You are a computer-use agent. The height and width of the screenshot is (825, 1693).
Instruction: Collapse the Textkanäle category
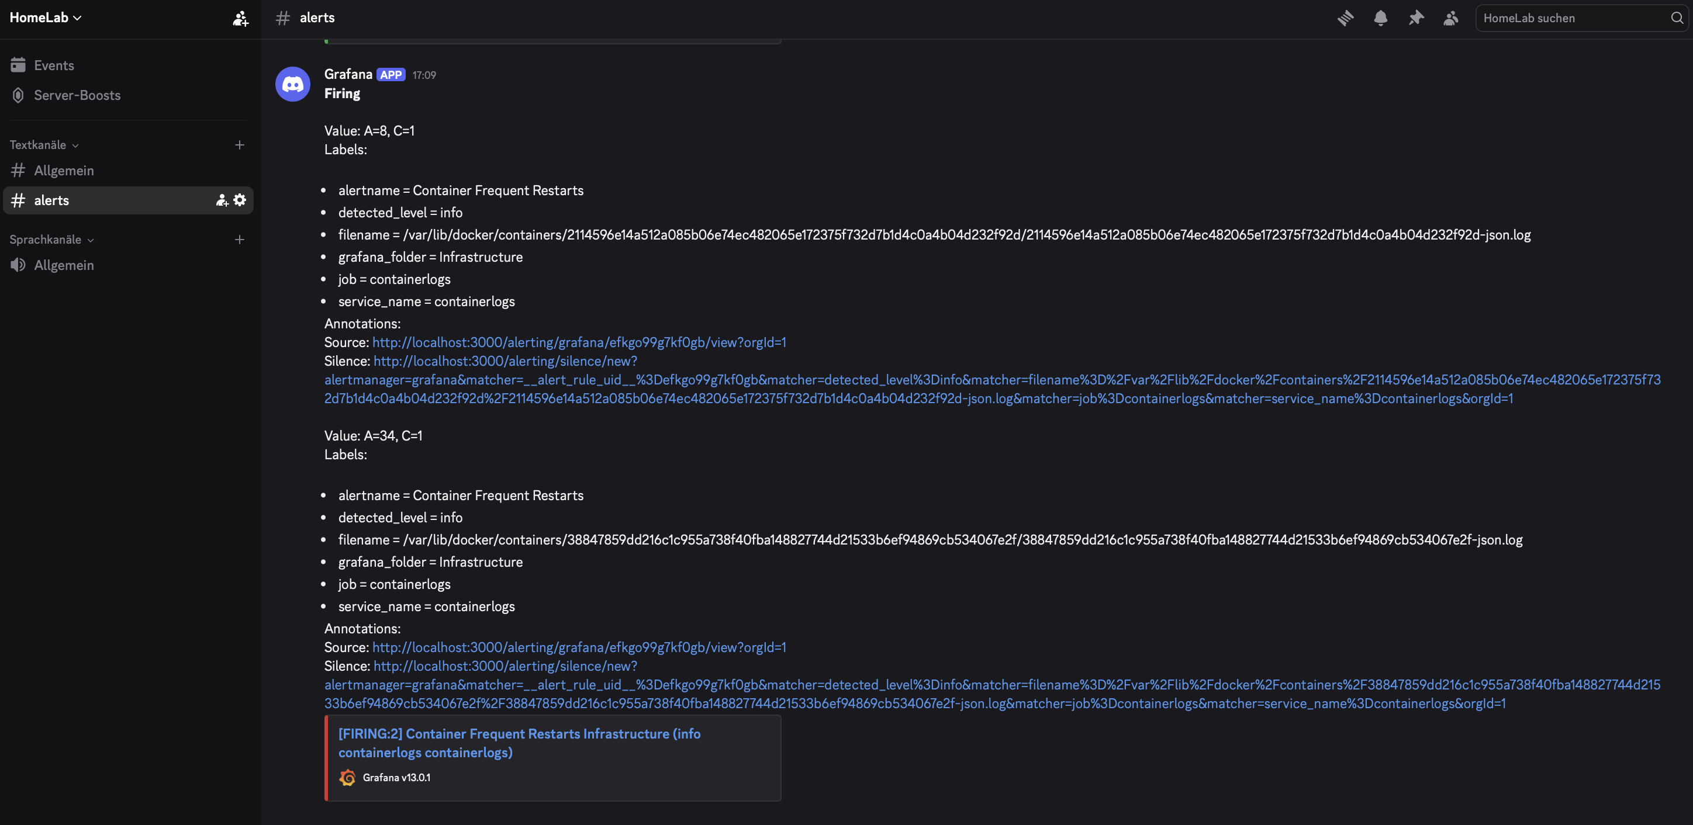[x=43, y=144]
